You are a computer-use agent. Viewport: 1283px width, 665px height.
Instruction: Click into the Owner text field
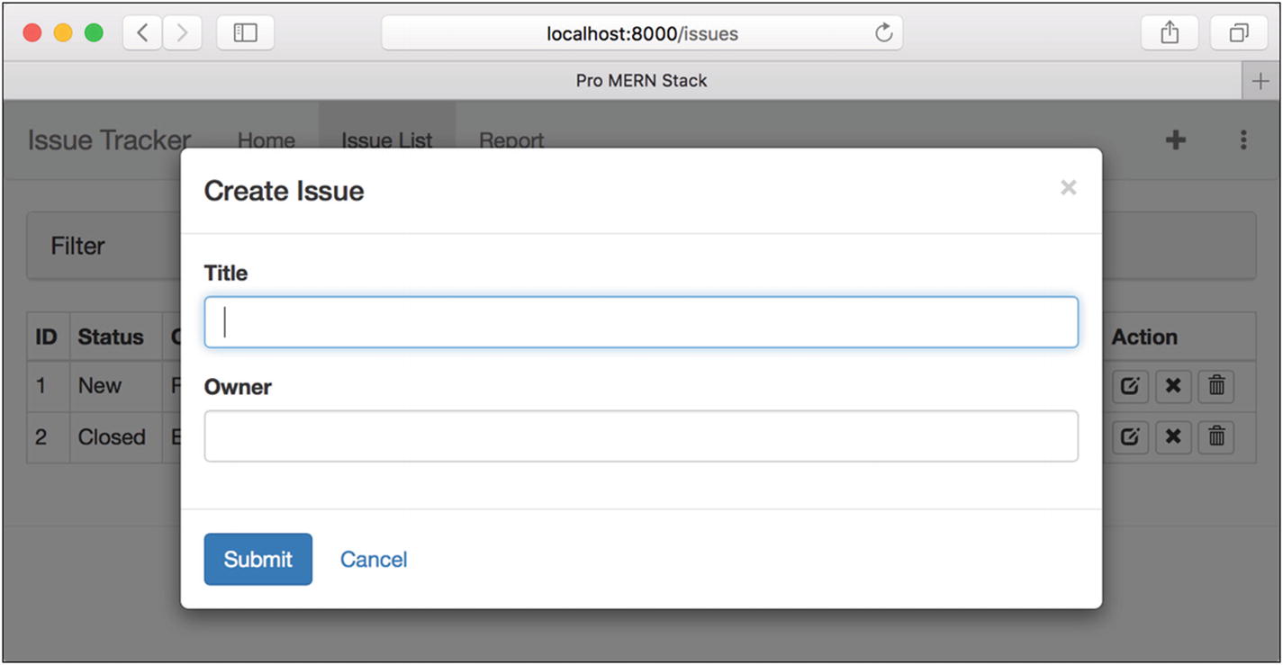coord(640,436)
